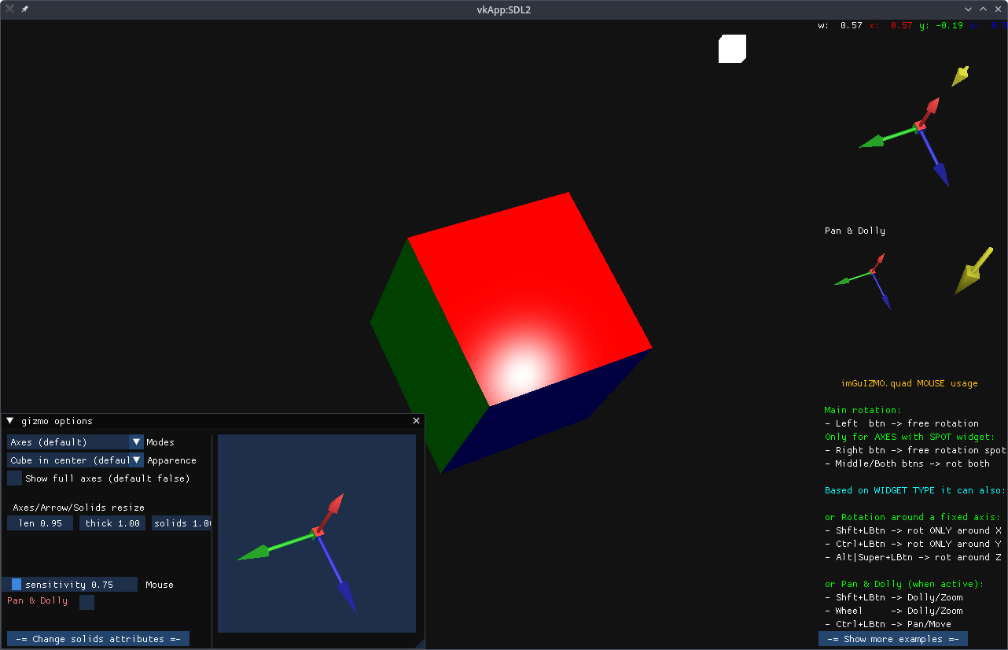Viewport: 1008px width, 650px height.
Task: Click the small Pan & Dolly axes gizmo
Action: pos(871,272)
